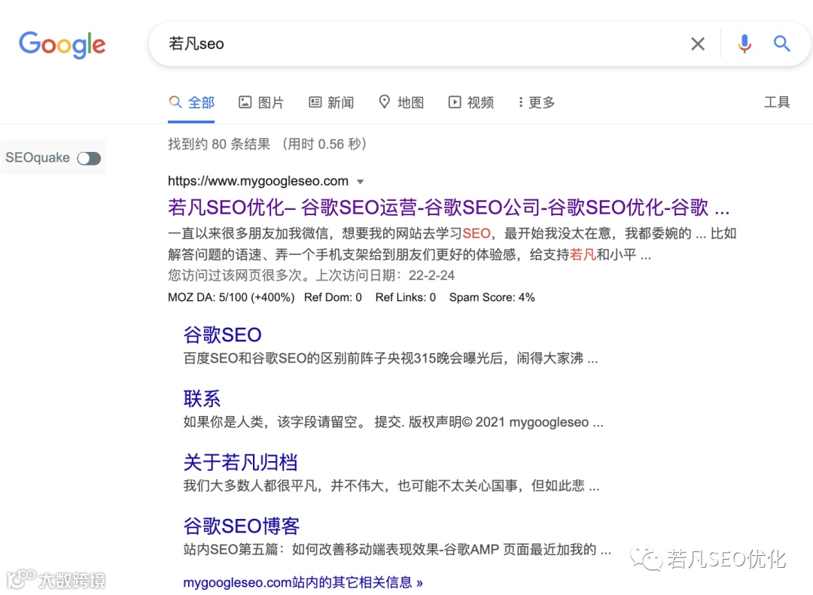Click the map pin icon on the 地图 tab

[x=384, y=102]
